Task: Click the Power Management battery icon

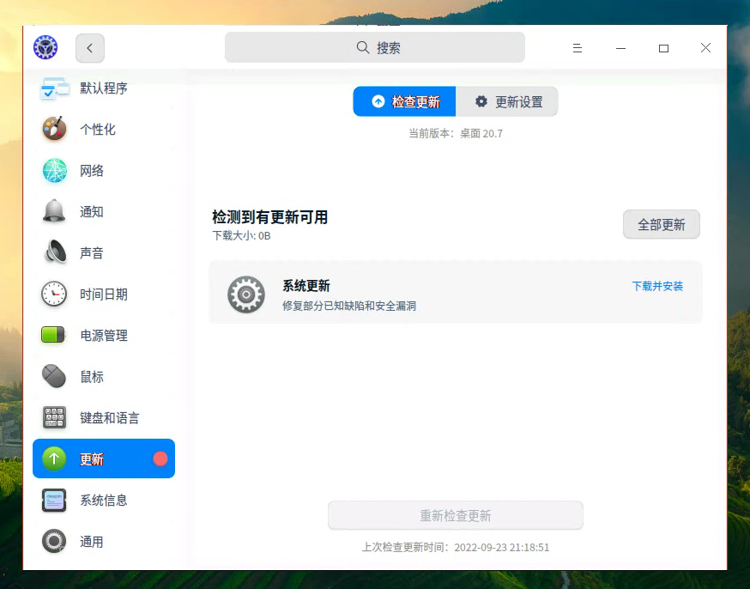Action: 53,335
